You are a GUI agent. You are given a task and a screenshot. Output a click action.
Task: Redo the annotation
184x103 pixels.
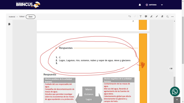click(135, 16)
